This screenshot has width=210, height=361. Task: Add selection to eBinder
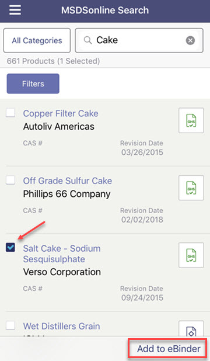coord(169,349)
